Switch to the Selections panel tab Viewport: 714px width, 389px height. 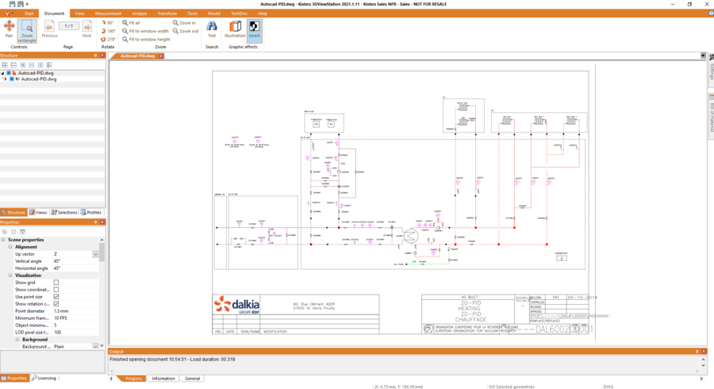point(64,212)
